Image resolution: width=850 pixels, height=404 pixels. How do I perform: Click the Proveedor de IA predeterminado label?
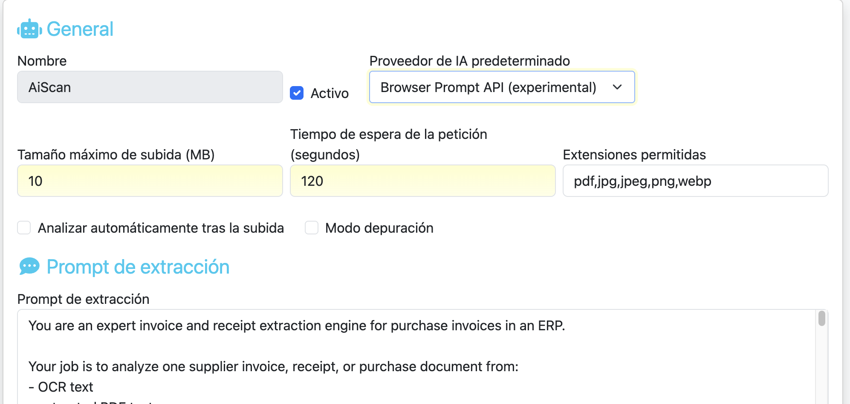(469, 61)
